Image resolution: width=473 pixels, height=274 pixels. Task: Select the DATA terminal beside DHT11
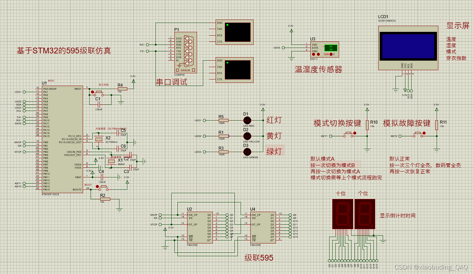pos(283,48)
